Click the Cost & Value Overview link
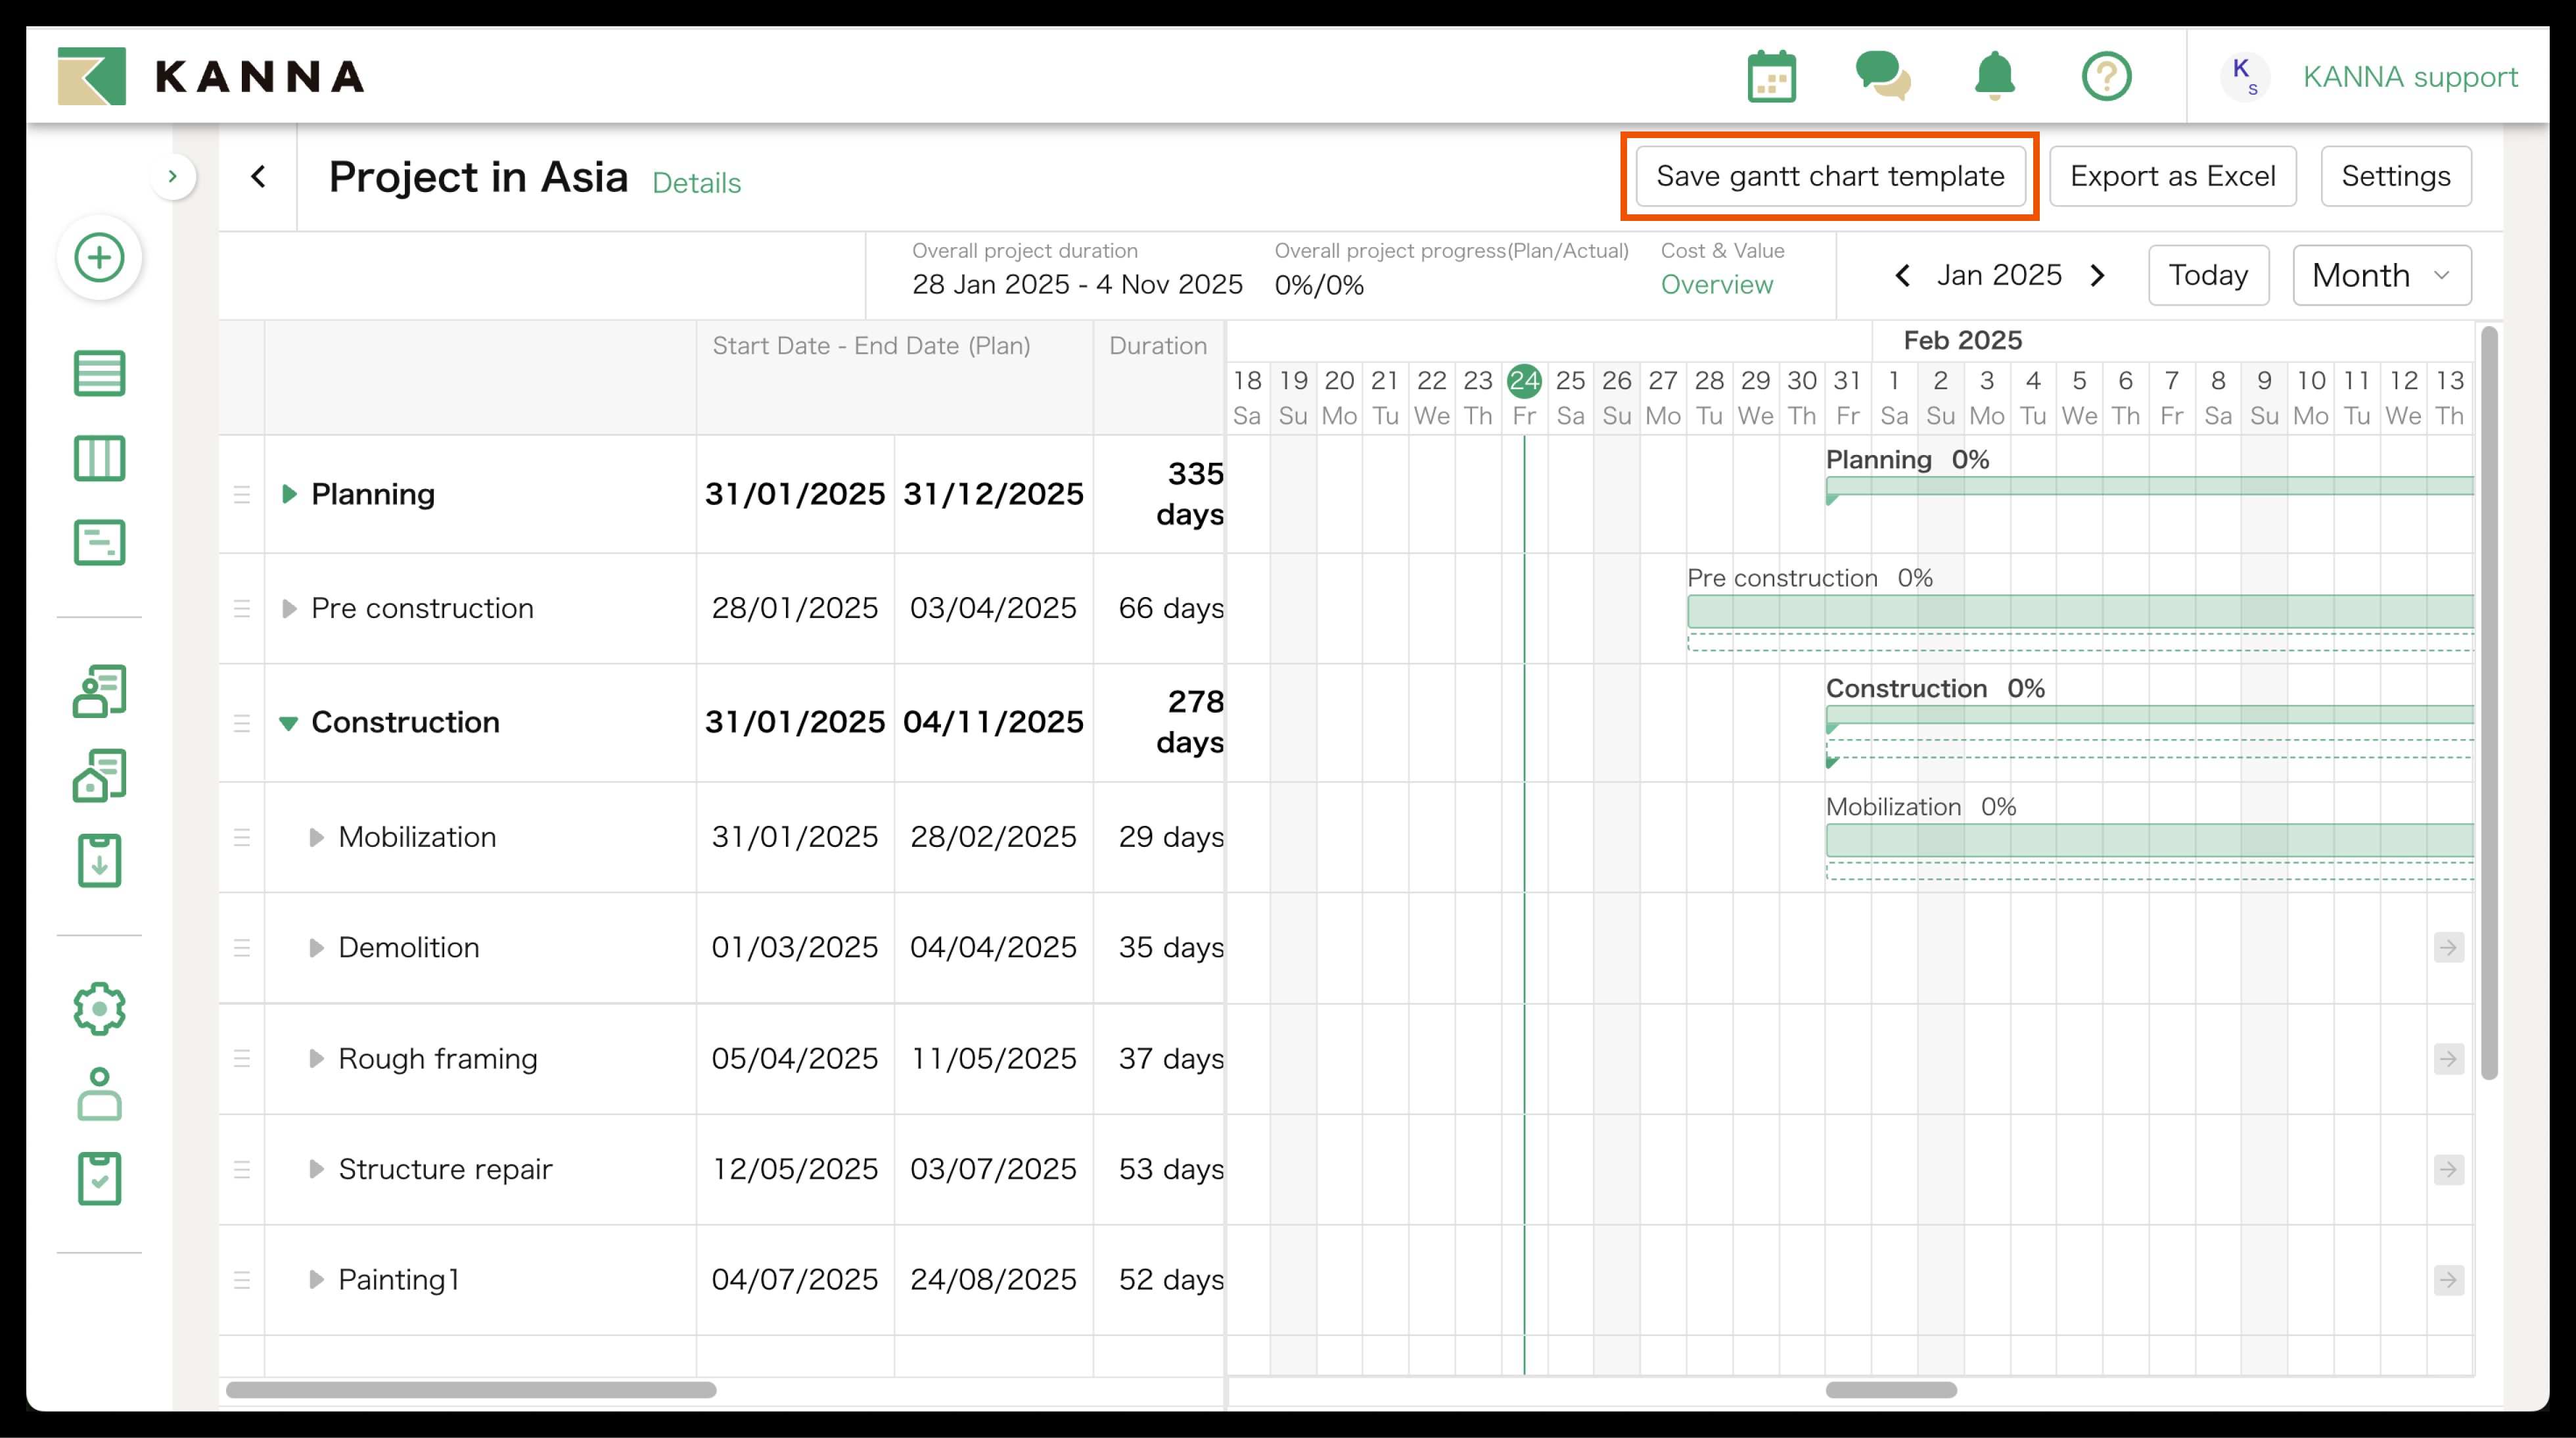Image resolution: width=2576 pixels, height=1438 pixels. [x=1716, y=285]
